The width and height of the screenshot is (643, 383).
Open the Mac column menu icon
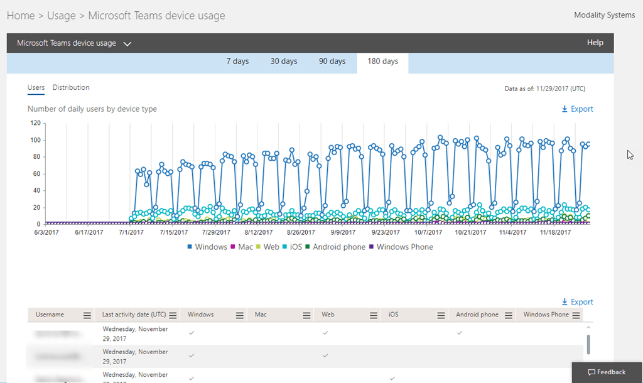[306, 315]
